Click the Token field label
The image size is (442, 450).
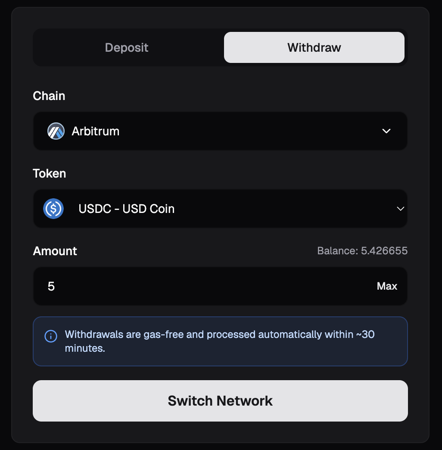[50, 173]
